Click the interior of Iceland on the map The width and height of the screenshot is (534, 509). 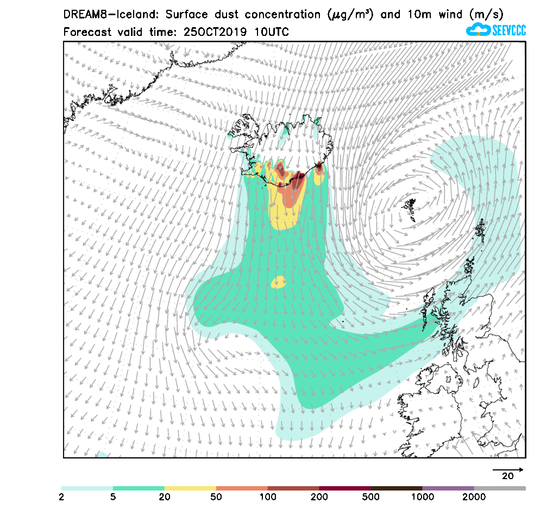282,144
